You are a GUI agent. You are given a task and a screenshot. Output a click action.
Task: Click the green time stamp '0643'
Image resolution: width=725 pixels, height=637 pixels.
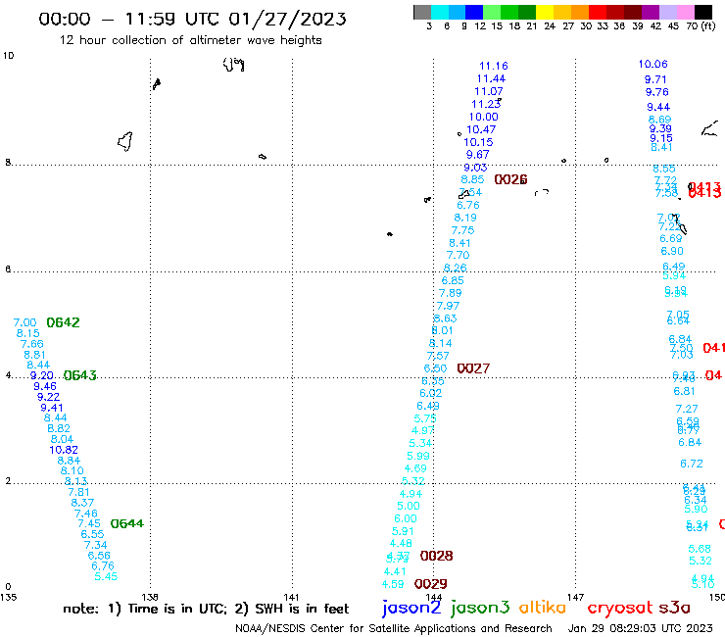coord(80,375)
